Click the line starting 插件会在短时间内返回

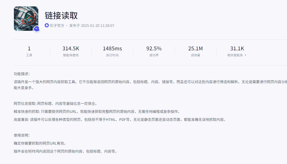click(x=66, y=151)
